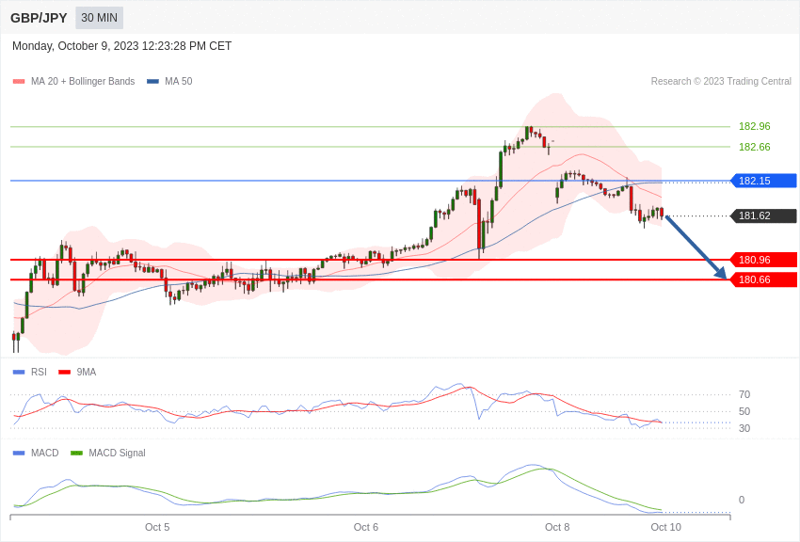Click the RSI legend label

pos(39,373)
